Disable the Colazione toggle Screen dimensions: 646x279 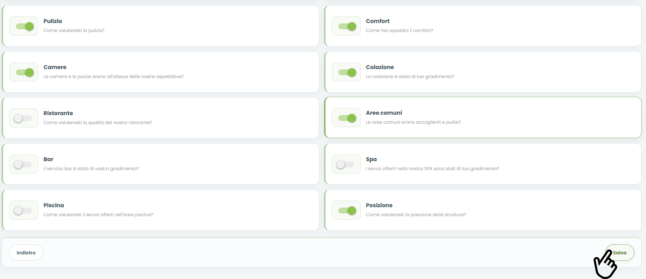[347, 72]
